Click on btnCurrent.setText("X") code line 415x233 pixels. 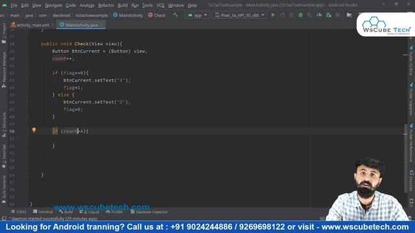coord(97,80)
